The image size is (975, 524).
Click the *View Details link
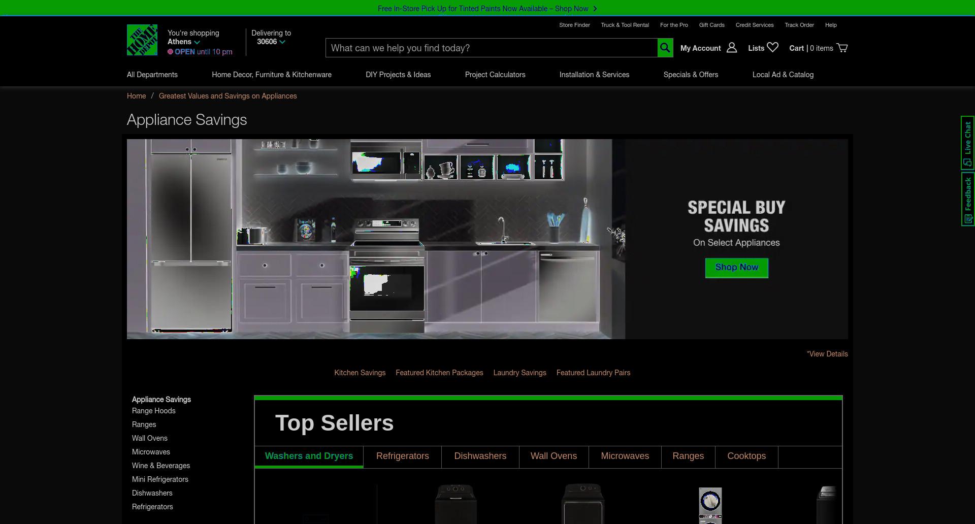827,354
